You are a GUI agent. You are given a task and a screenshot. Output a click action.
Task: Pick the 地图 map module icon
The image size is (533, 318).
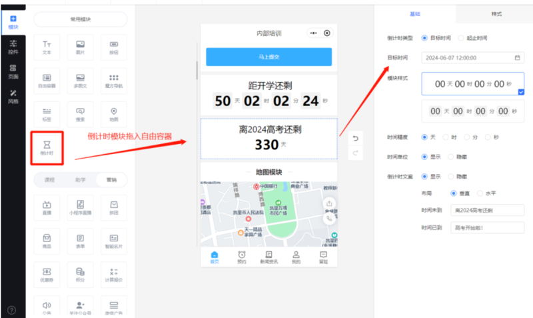[114, 114]
